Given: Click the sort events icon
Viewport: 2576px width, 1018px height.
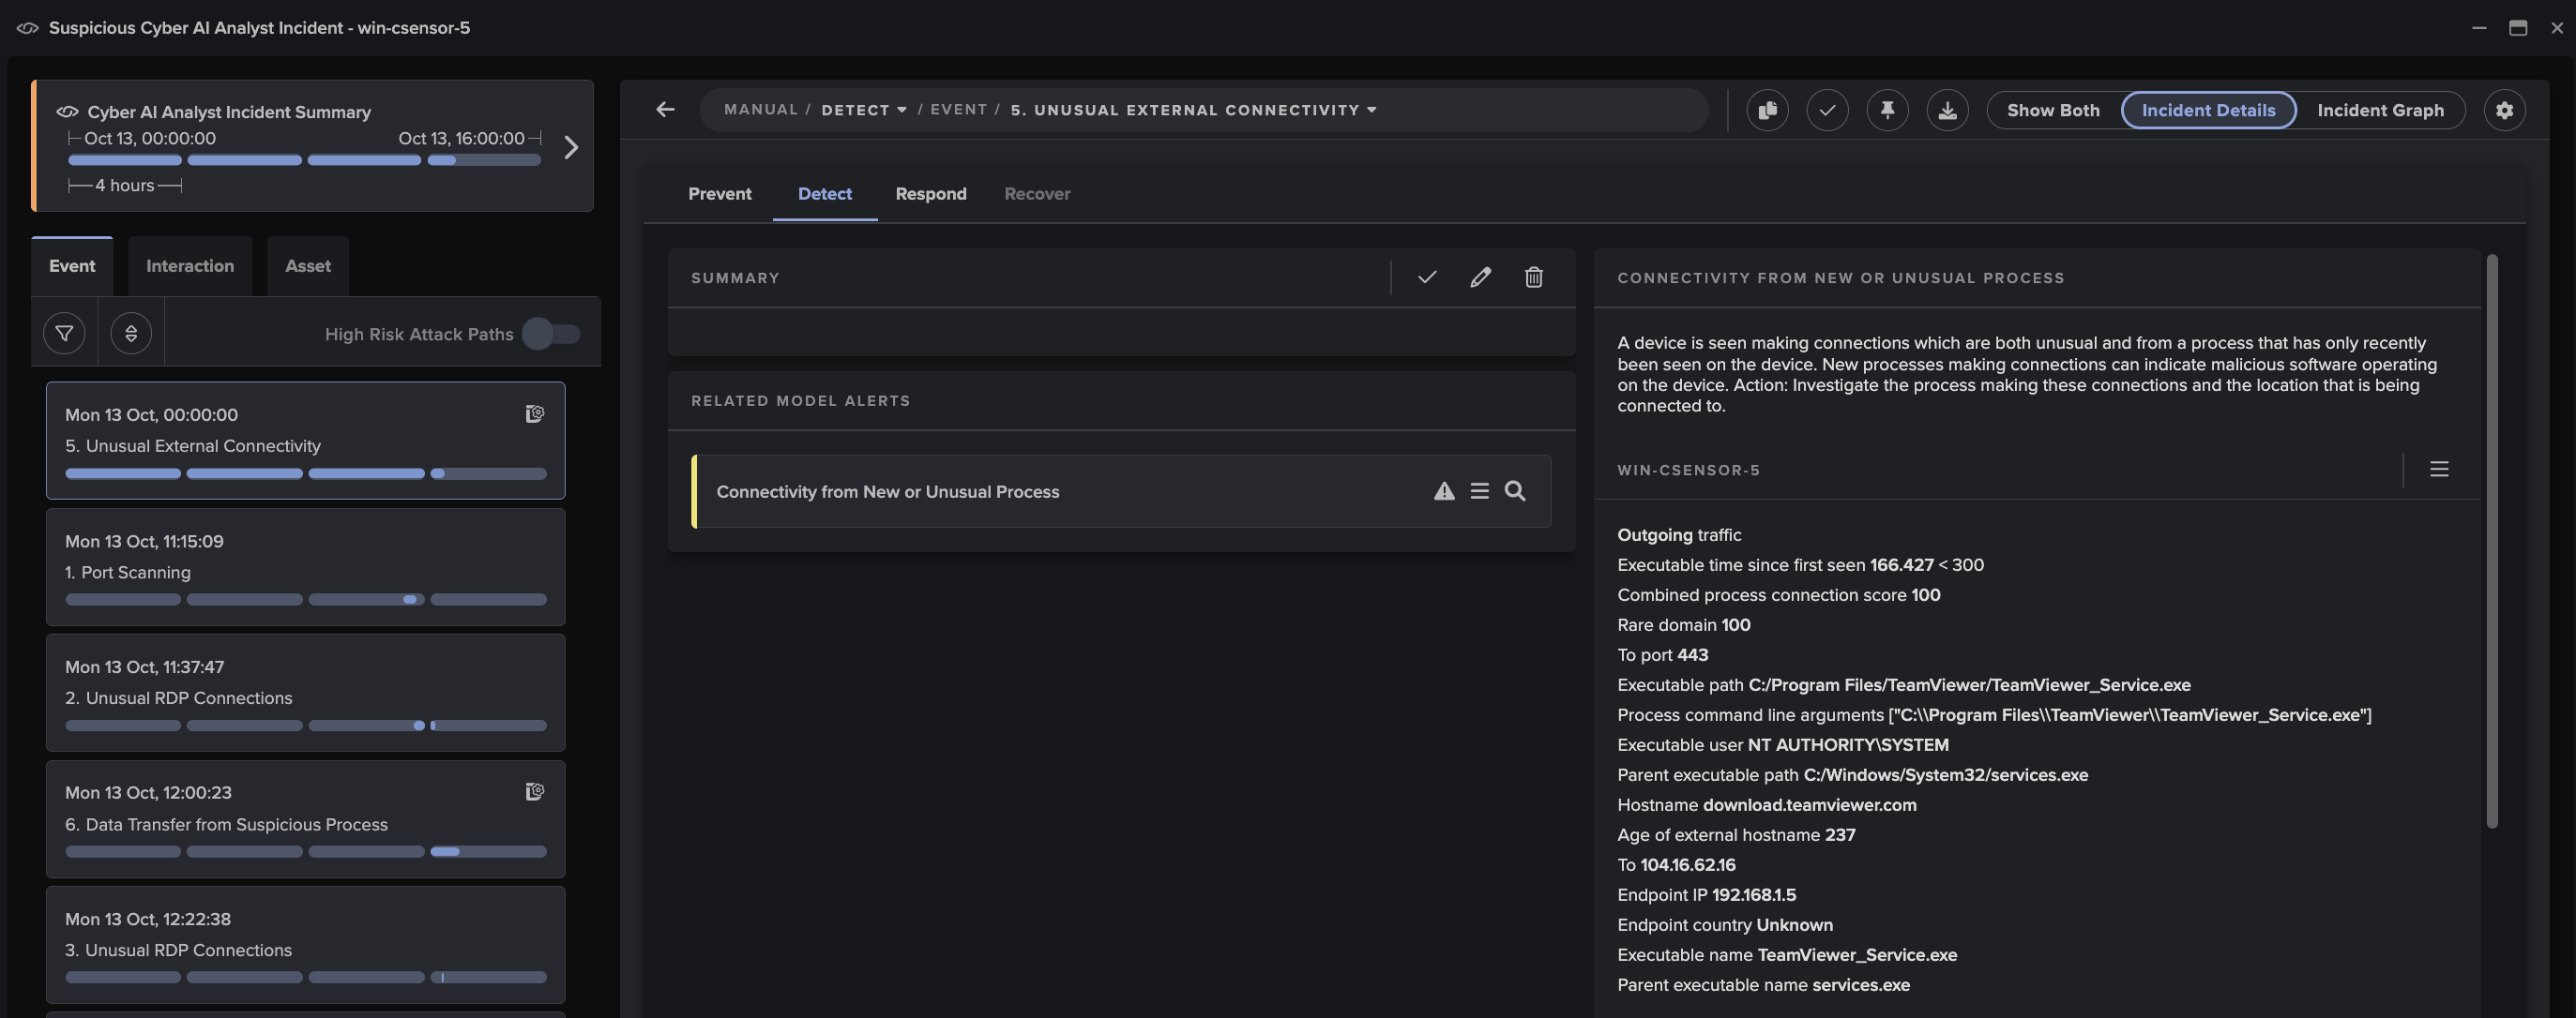Looking at the screenshot, I should click(x=131, y=332).
